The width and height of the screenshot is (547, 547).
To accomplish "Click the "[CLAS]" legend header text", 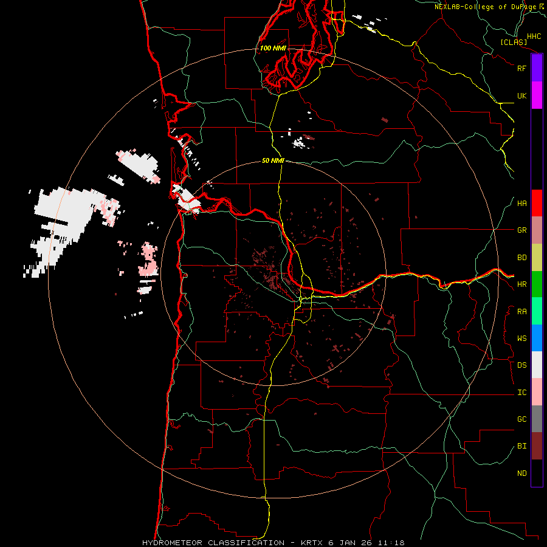I will click(514, 43).
